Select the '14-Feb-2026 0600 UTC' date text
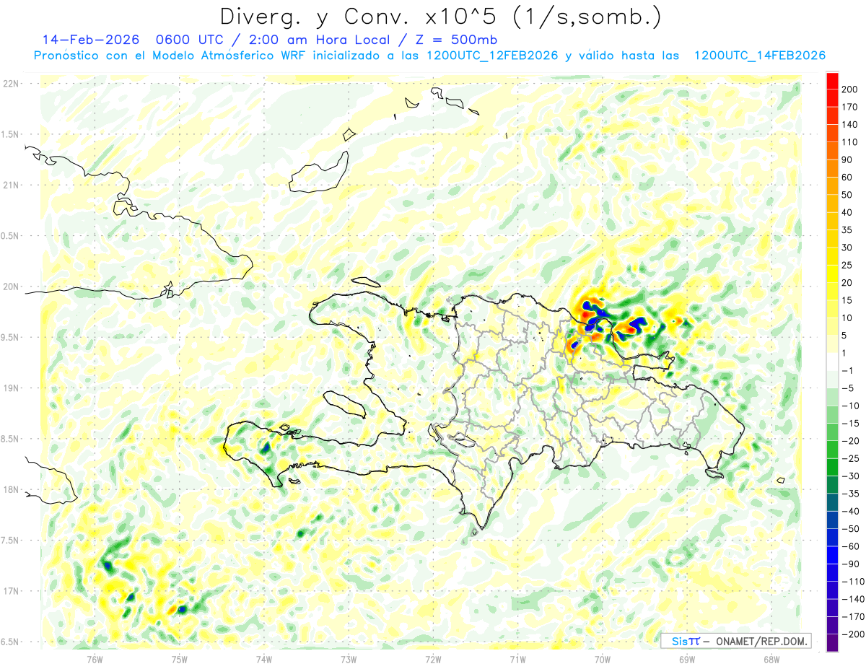The width and height of the screenshot is (866, 669). [x=128, y=39]
